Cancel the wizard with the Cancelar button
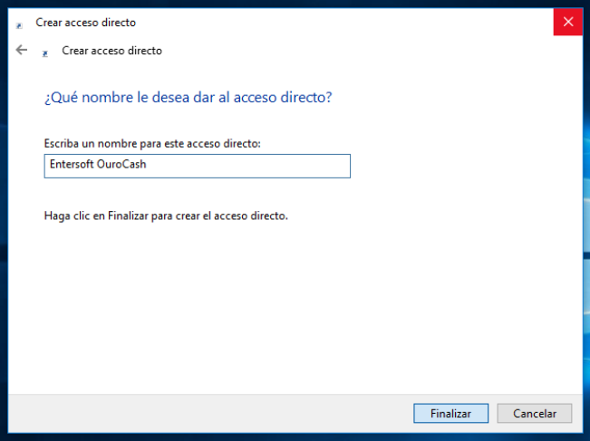The image size is (590, 441). (535, 413)
